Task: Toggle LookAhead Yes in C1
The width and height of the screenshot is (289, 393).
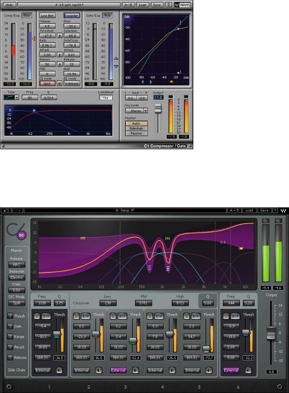Action: click(x=105, y=98)
